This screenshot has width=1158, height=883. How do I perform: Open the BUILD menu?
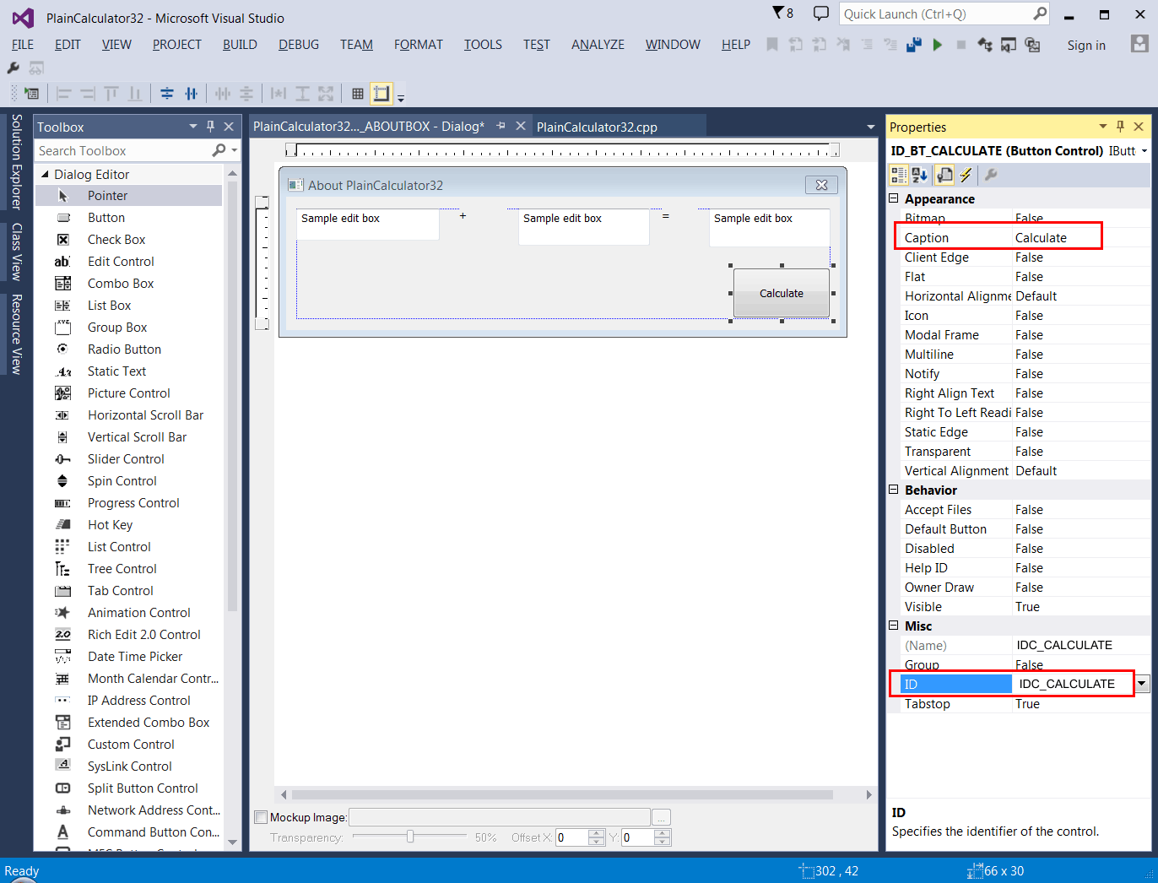coord(240,45)
